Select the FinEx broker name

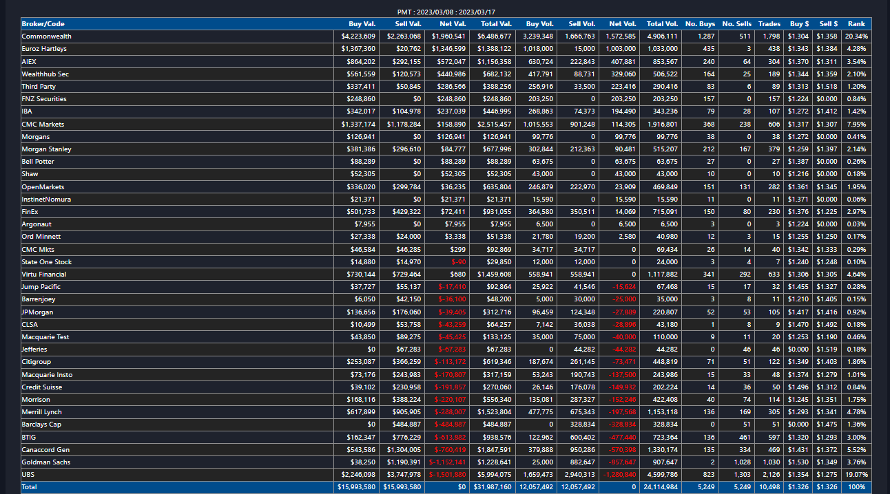(x=30, y=212)
